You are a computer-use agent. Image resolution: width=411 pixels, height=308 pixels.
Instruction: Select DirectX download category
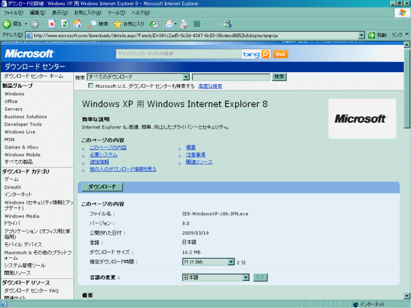(13, 187)
